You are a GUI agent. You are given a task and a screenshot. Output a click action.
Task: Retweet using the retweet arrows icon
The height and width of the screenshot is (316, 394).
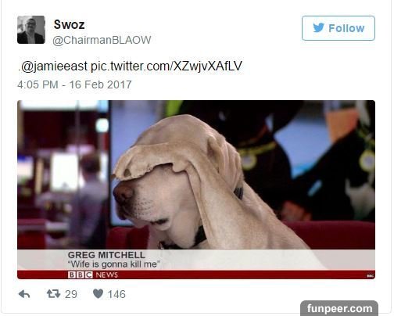point(53,294)
